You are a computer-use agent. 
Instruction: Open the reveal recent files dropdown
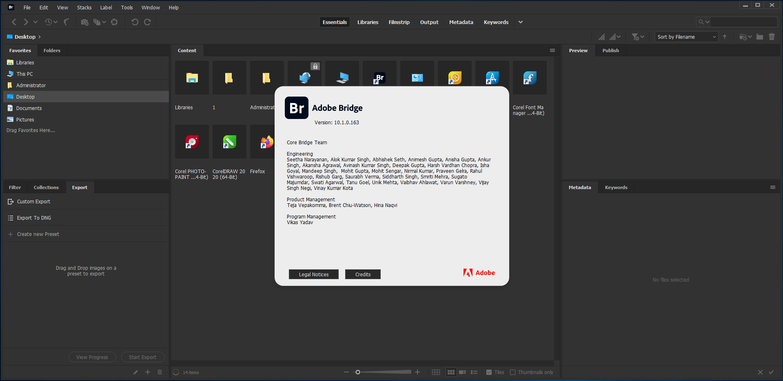(51, 22)
